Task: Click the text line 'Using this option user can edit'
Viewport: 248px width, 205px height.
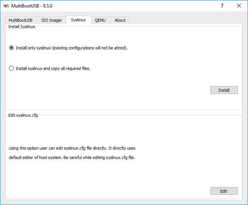Action: point(36,148)
